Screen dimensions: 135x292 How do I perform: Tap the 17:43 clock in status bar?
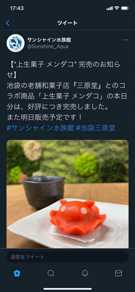17,8
